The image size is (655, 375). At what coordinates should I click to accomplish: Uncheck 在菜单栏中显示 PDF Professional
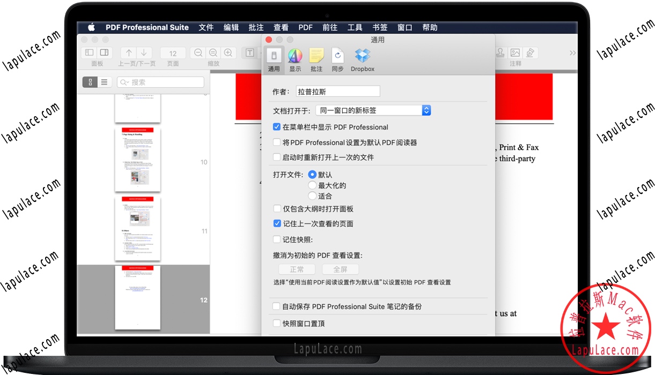point(277,127)
